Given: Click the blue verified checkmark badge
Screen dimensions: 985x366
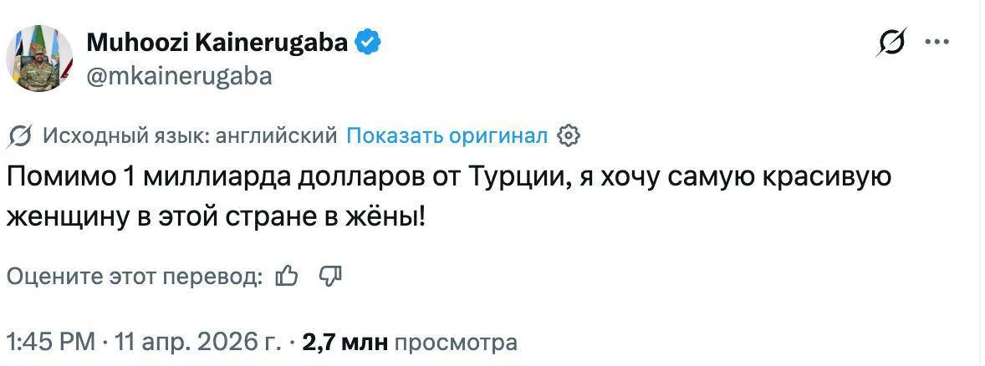Looking at the screenshot, I should point(370,41).
